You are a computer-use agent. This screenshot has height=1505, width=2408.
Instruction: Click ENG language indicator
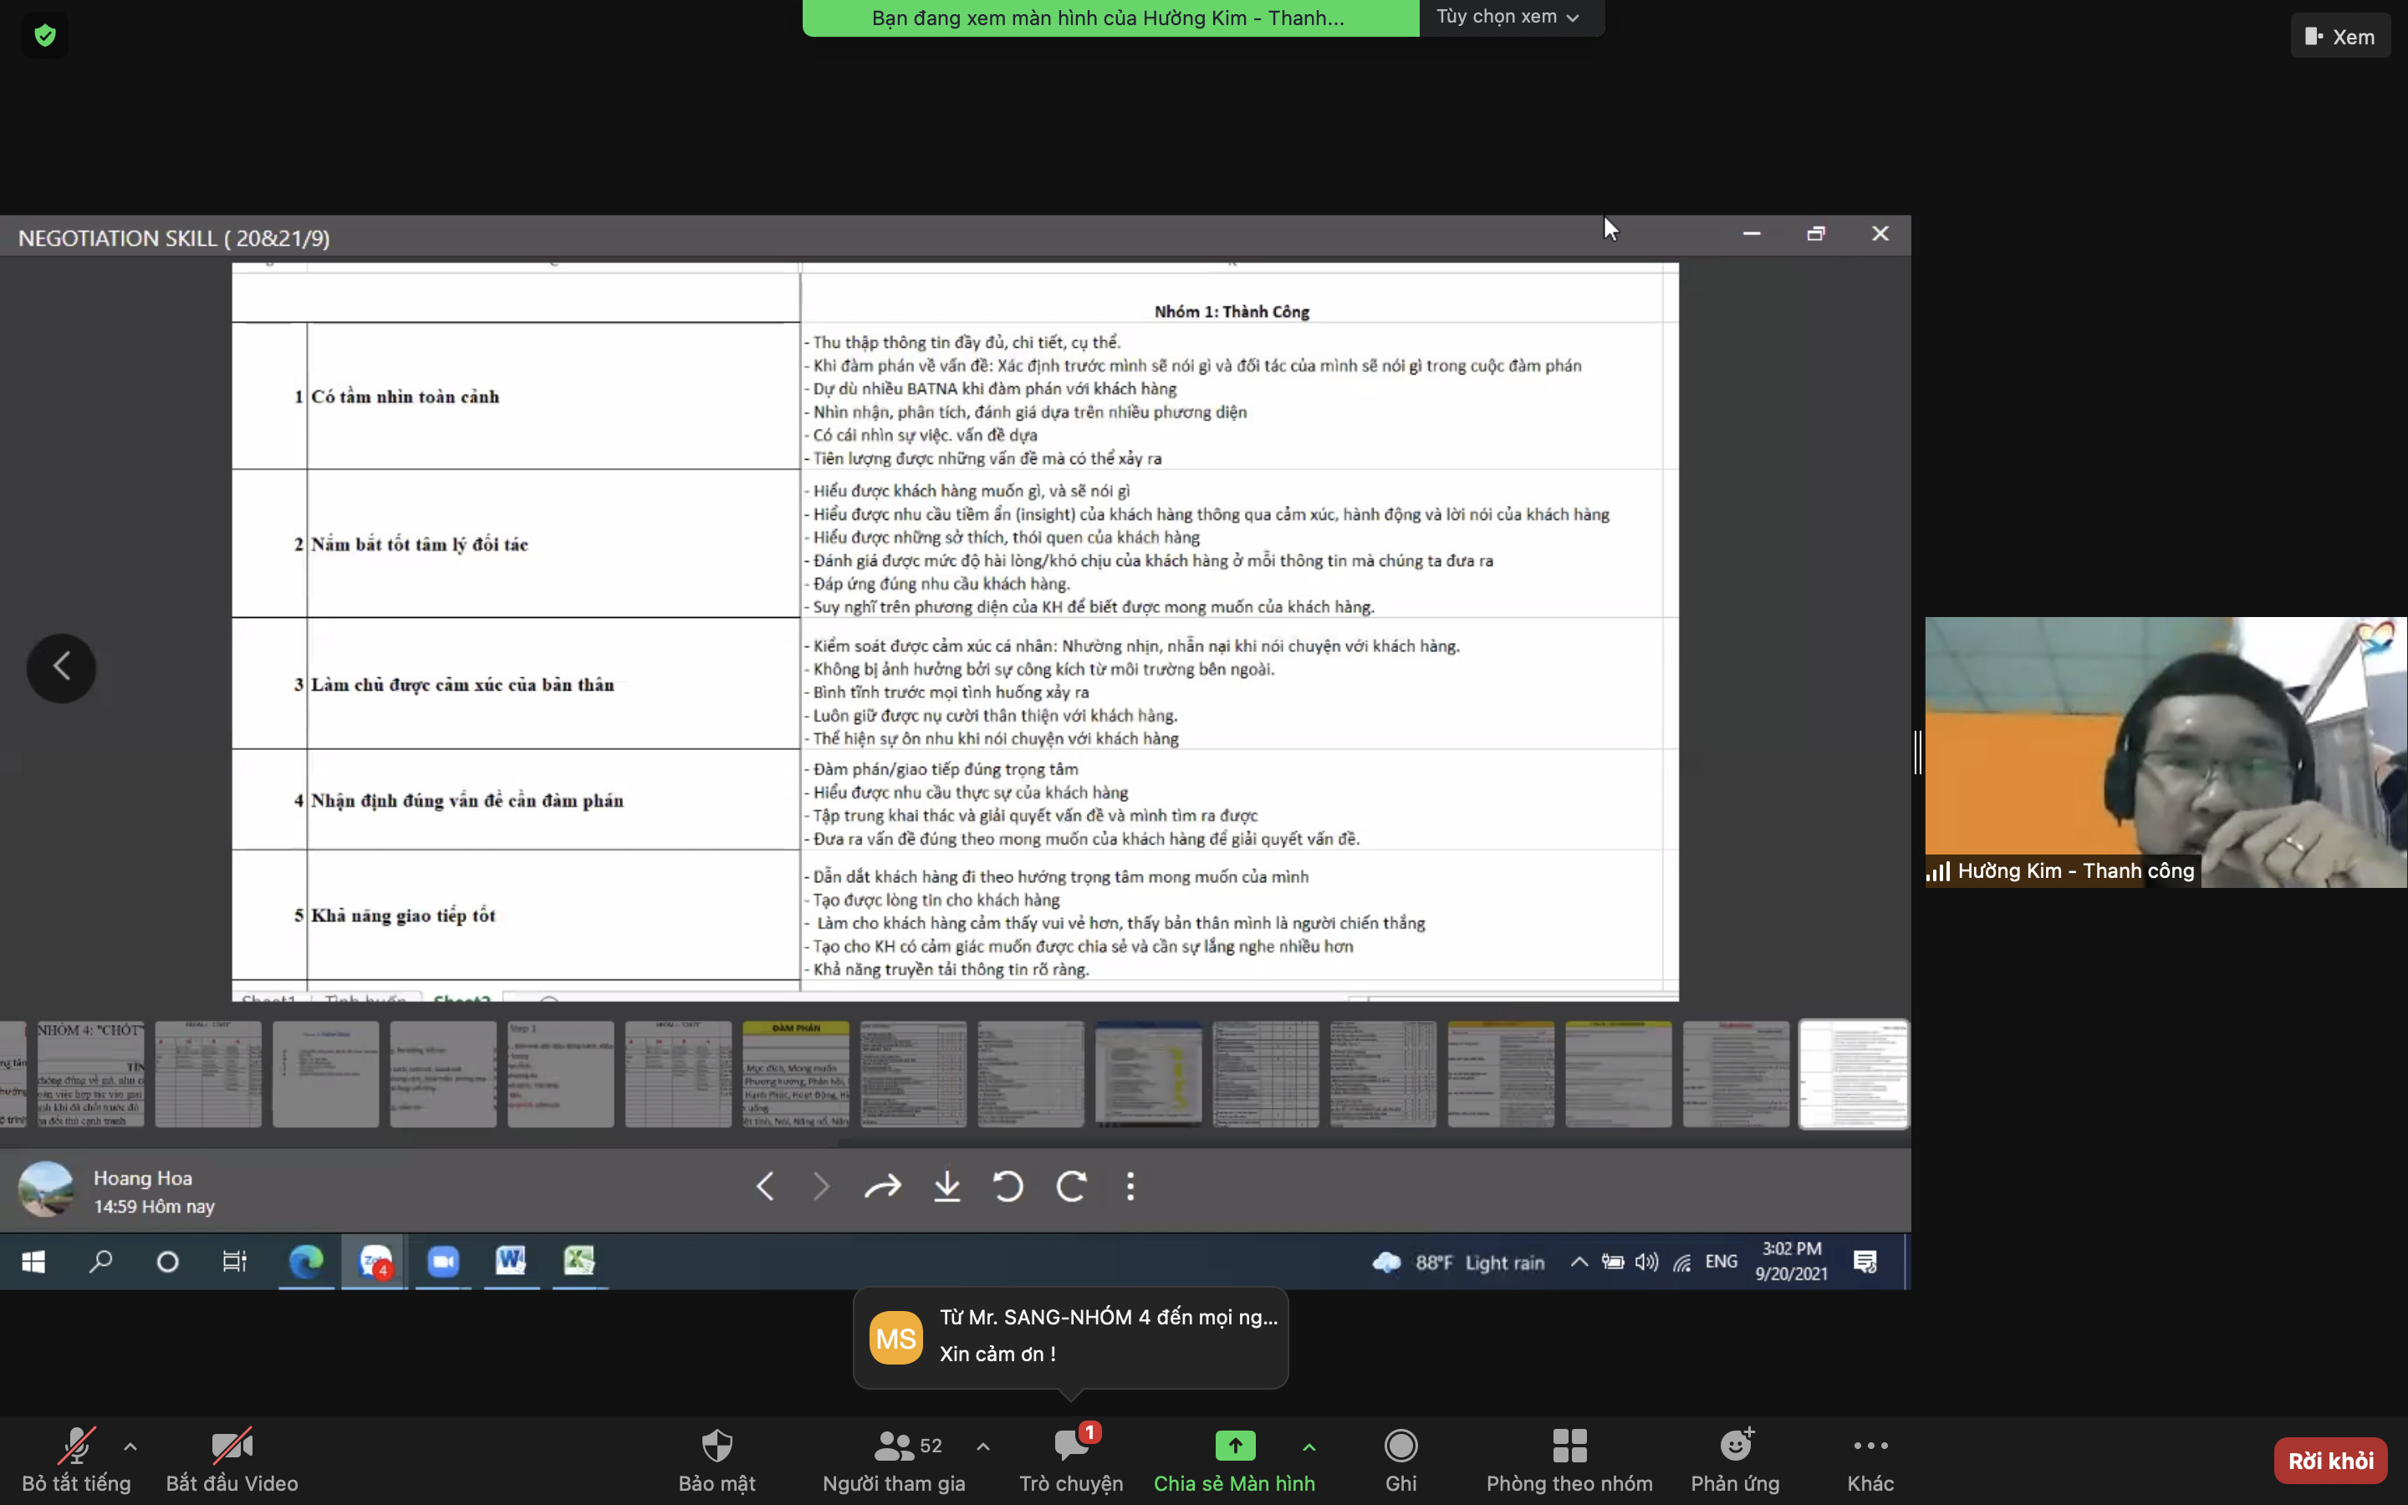1721,1263
